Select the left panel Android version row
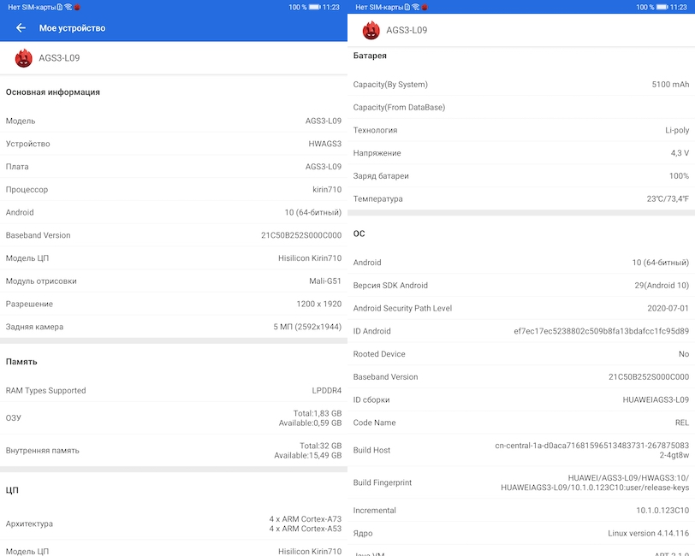Viewport: 695px width, 556px height. pyautogui.click(x=174, y=212)
